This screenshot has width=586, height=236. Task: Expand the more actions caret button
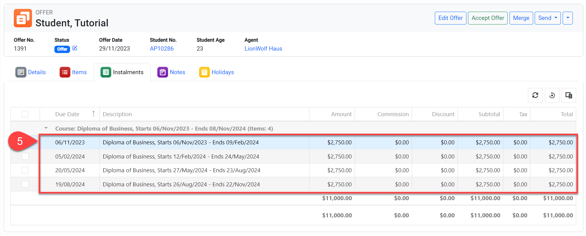(x=567, y=18)
